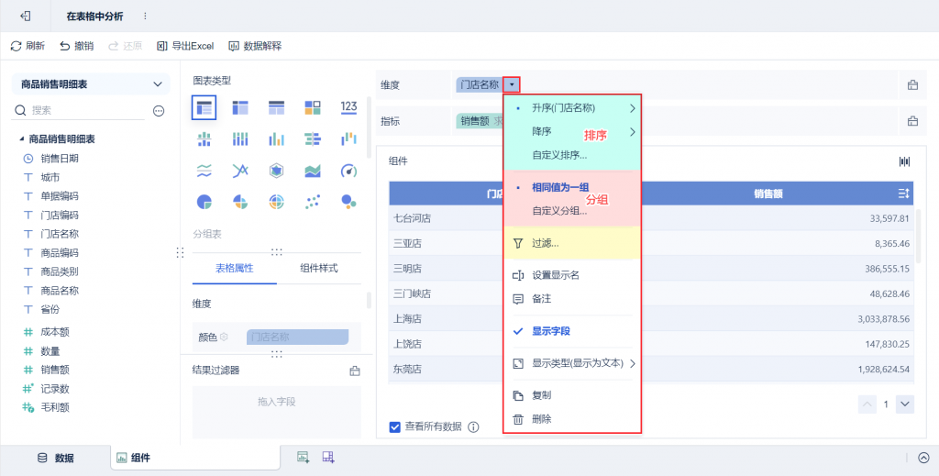
Task: Select the multi-series column chart icon
Action: click(276, 139)
